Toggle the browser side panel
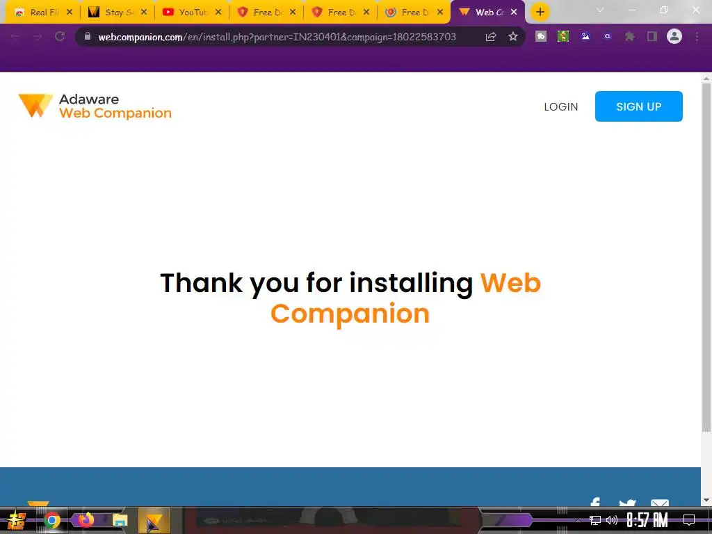Image resolution: width=712 pixels, height=534 pixels. [652, 36]
